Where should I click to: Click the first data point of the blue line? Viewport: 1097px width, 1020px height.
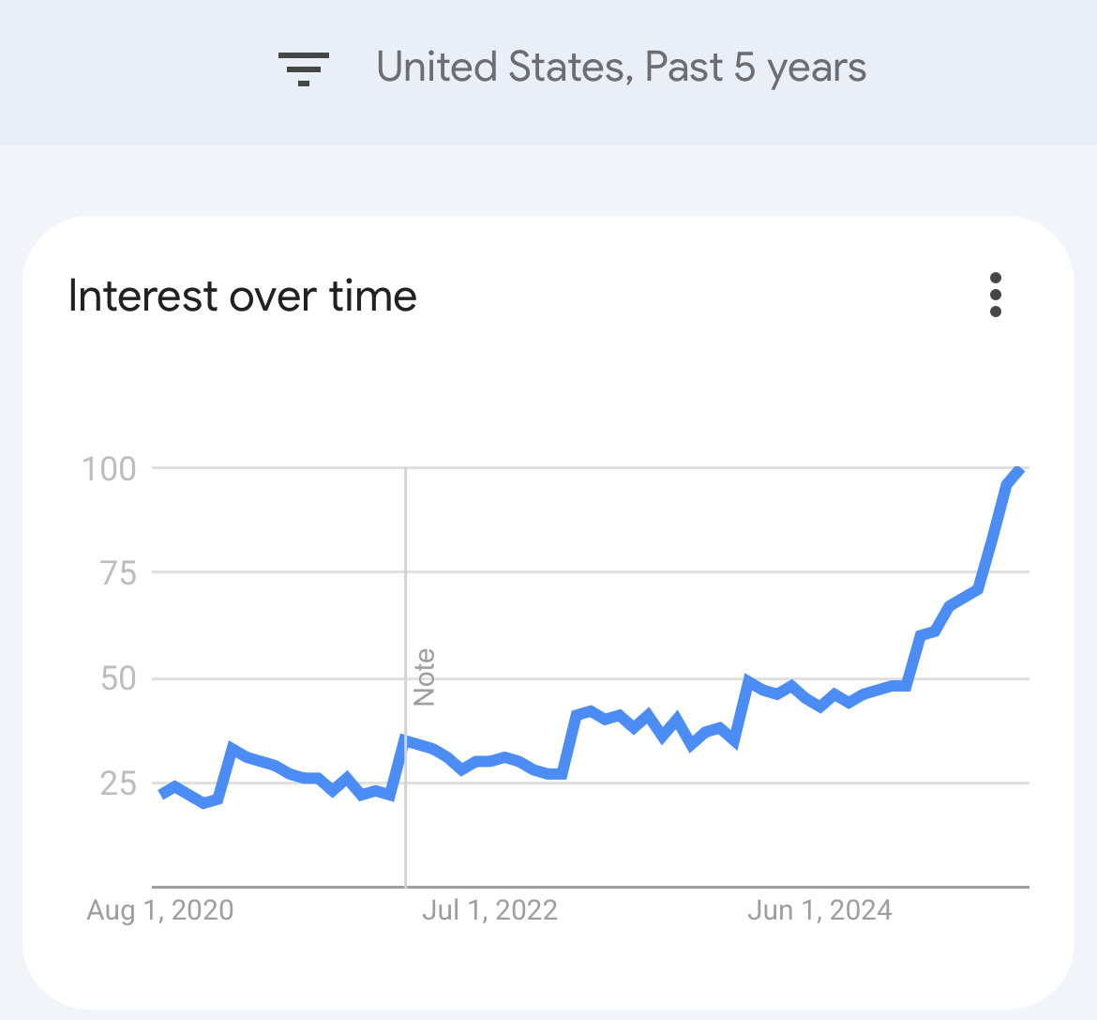(162, 795)
